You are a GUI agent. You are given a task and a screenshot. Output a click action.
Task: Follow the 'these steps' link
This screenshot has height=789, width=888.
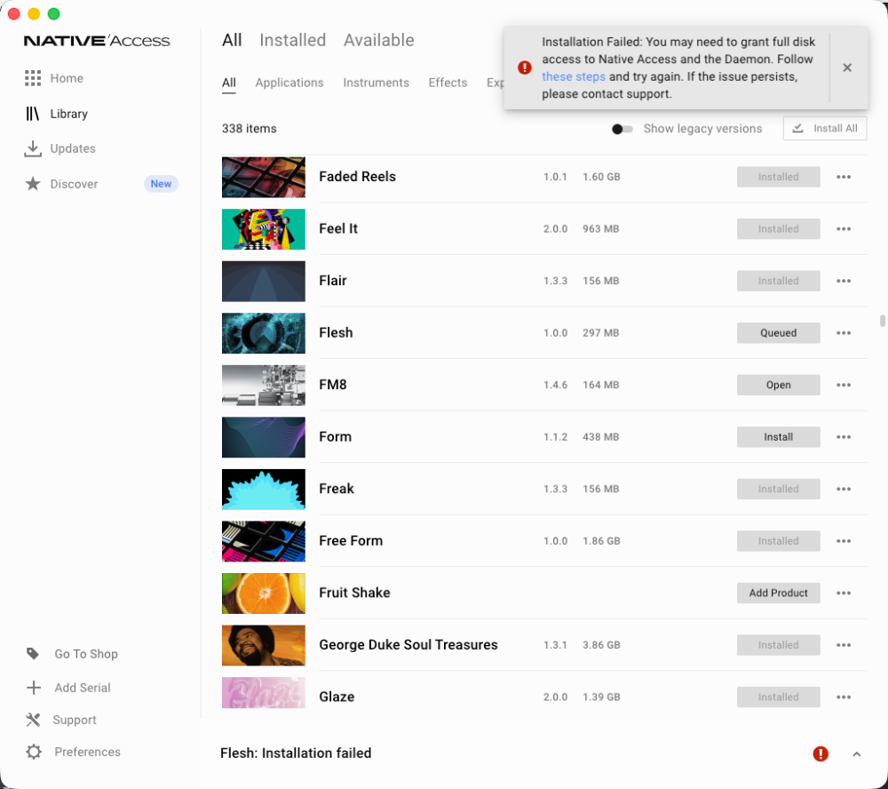pyautogui.click(x=573, y=76)
